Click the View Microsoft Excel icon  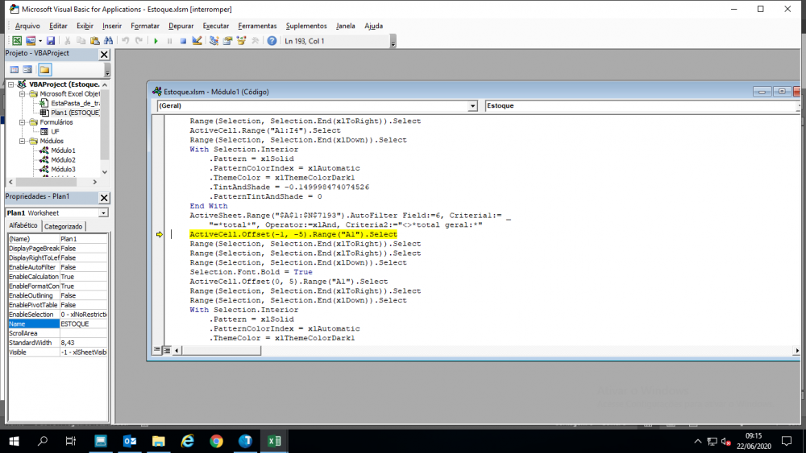point(17,41)
